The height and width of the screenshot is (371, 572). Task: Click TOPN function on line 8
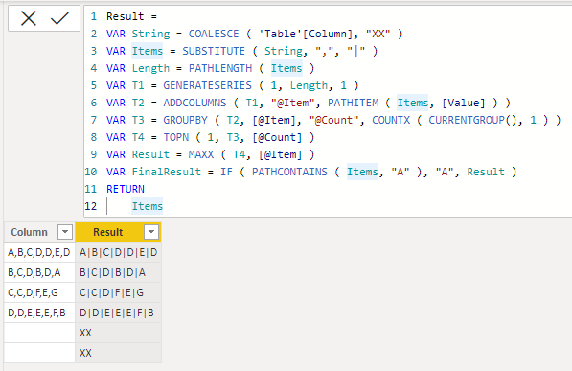coord(176,137)
